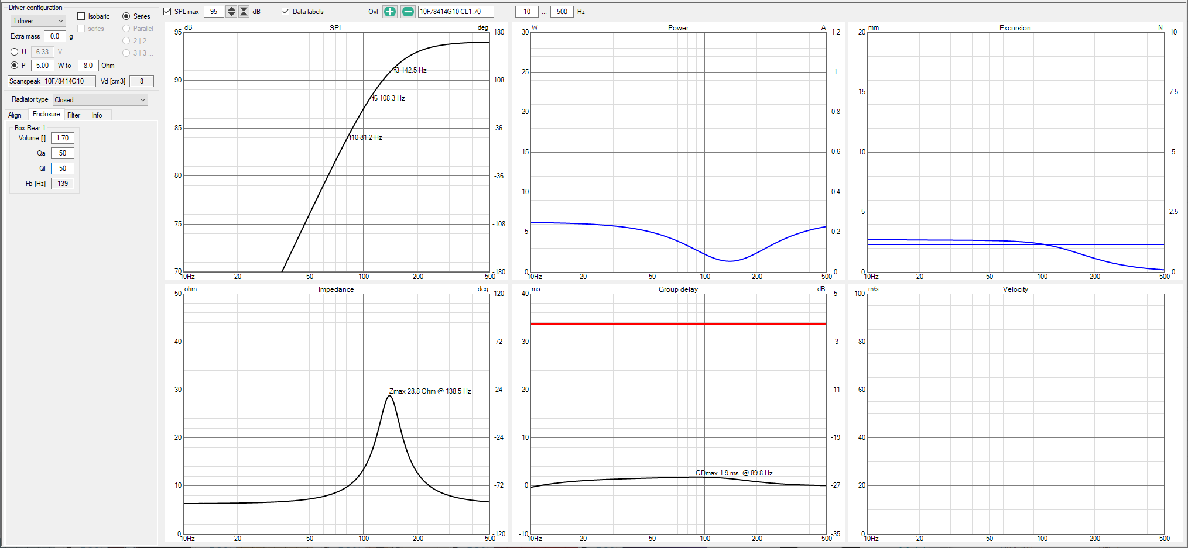Click the box Volume 1.70 field
The image size is (1188, 548).
click(x=63, y=138)
